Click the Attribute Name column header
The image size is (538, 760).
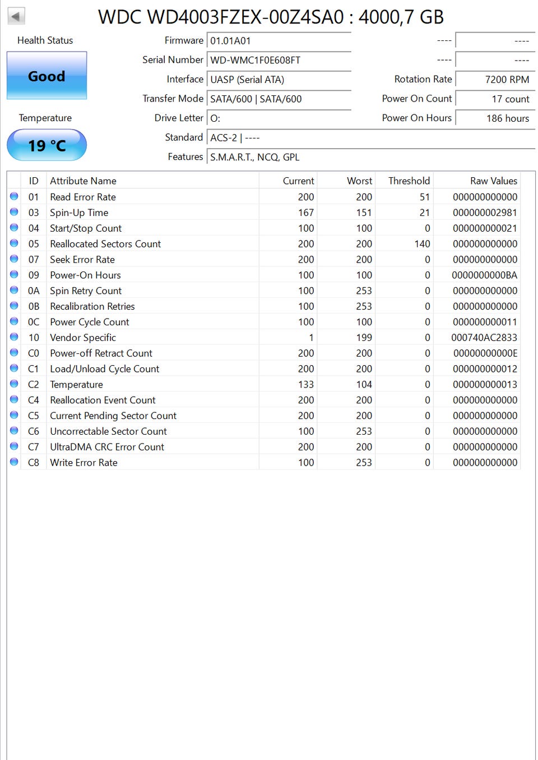click(x=152, y=181)
